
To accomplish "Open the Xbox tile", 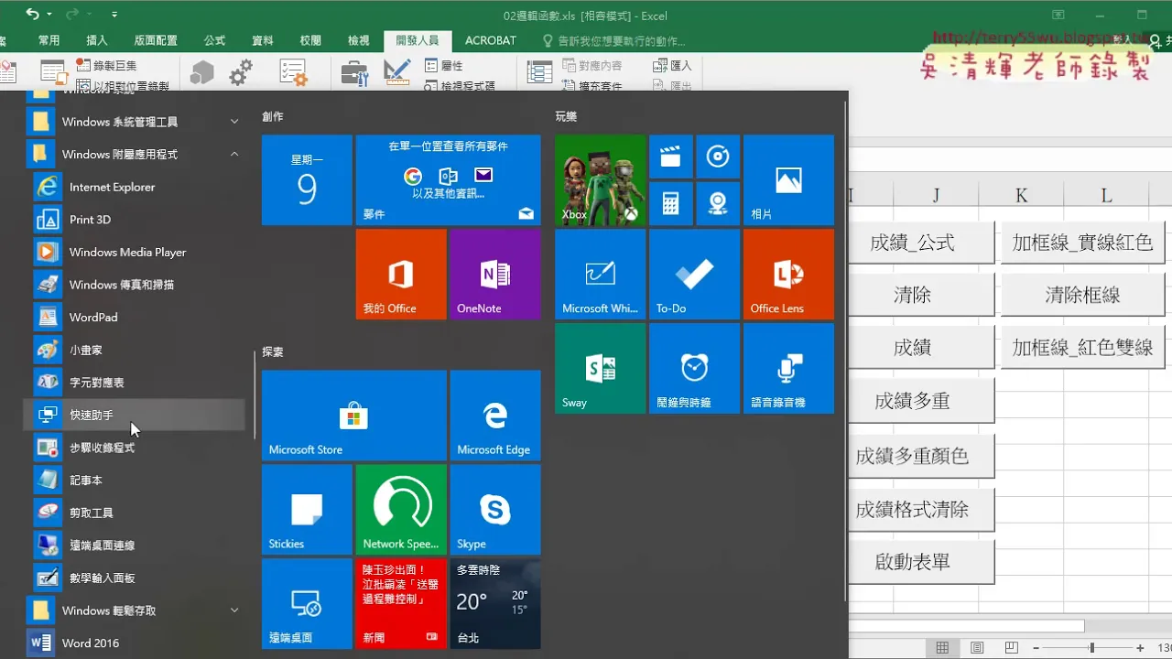I will [x=600, y=180].
